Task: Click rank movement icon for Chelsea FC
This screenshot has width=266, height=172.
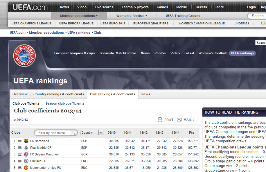Action: tap(20, 161)
